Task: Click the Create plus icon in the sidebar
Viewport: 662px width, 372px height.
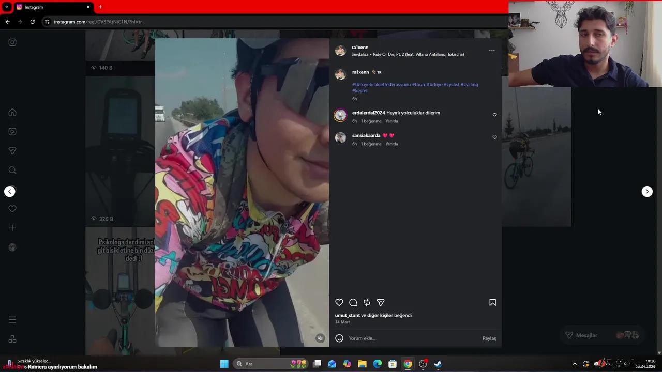Action: (12, 228)
